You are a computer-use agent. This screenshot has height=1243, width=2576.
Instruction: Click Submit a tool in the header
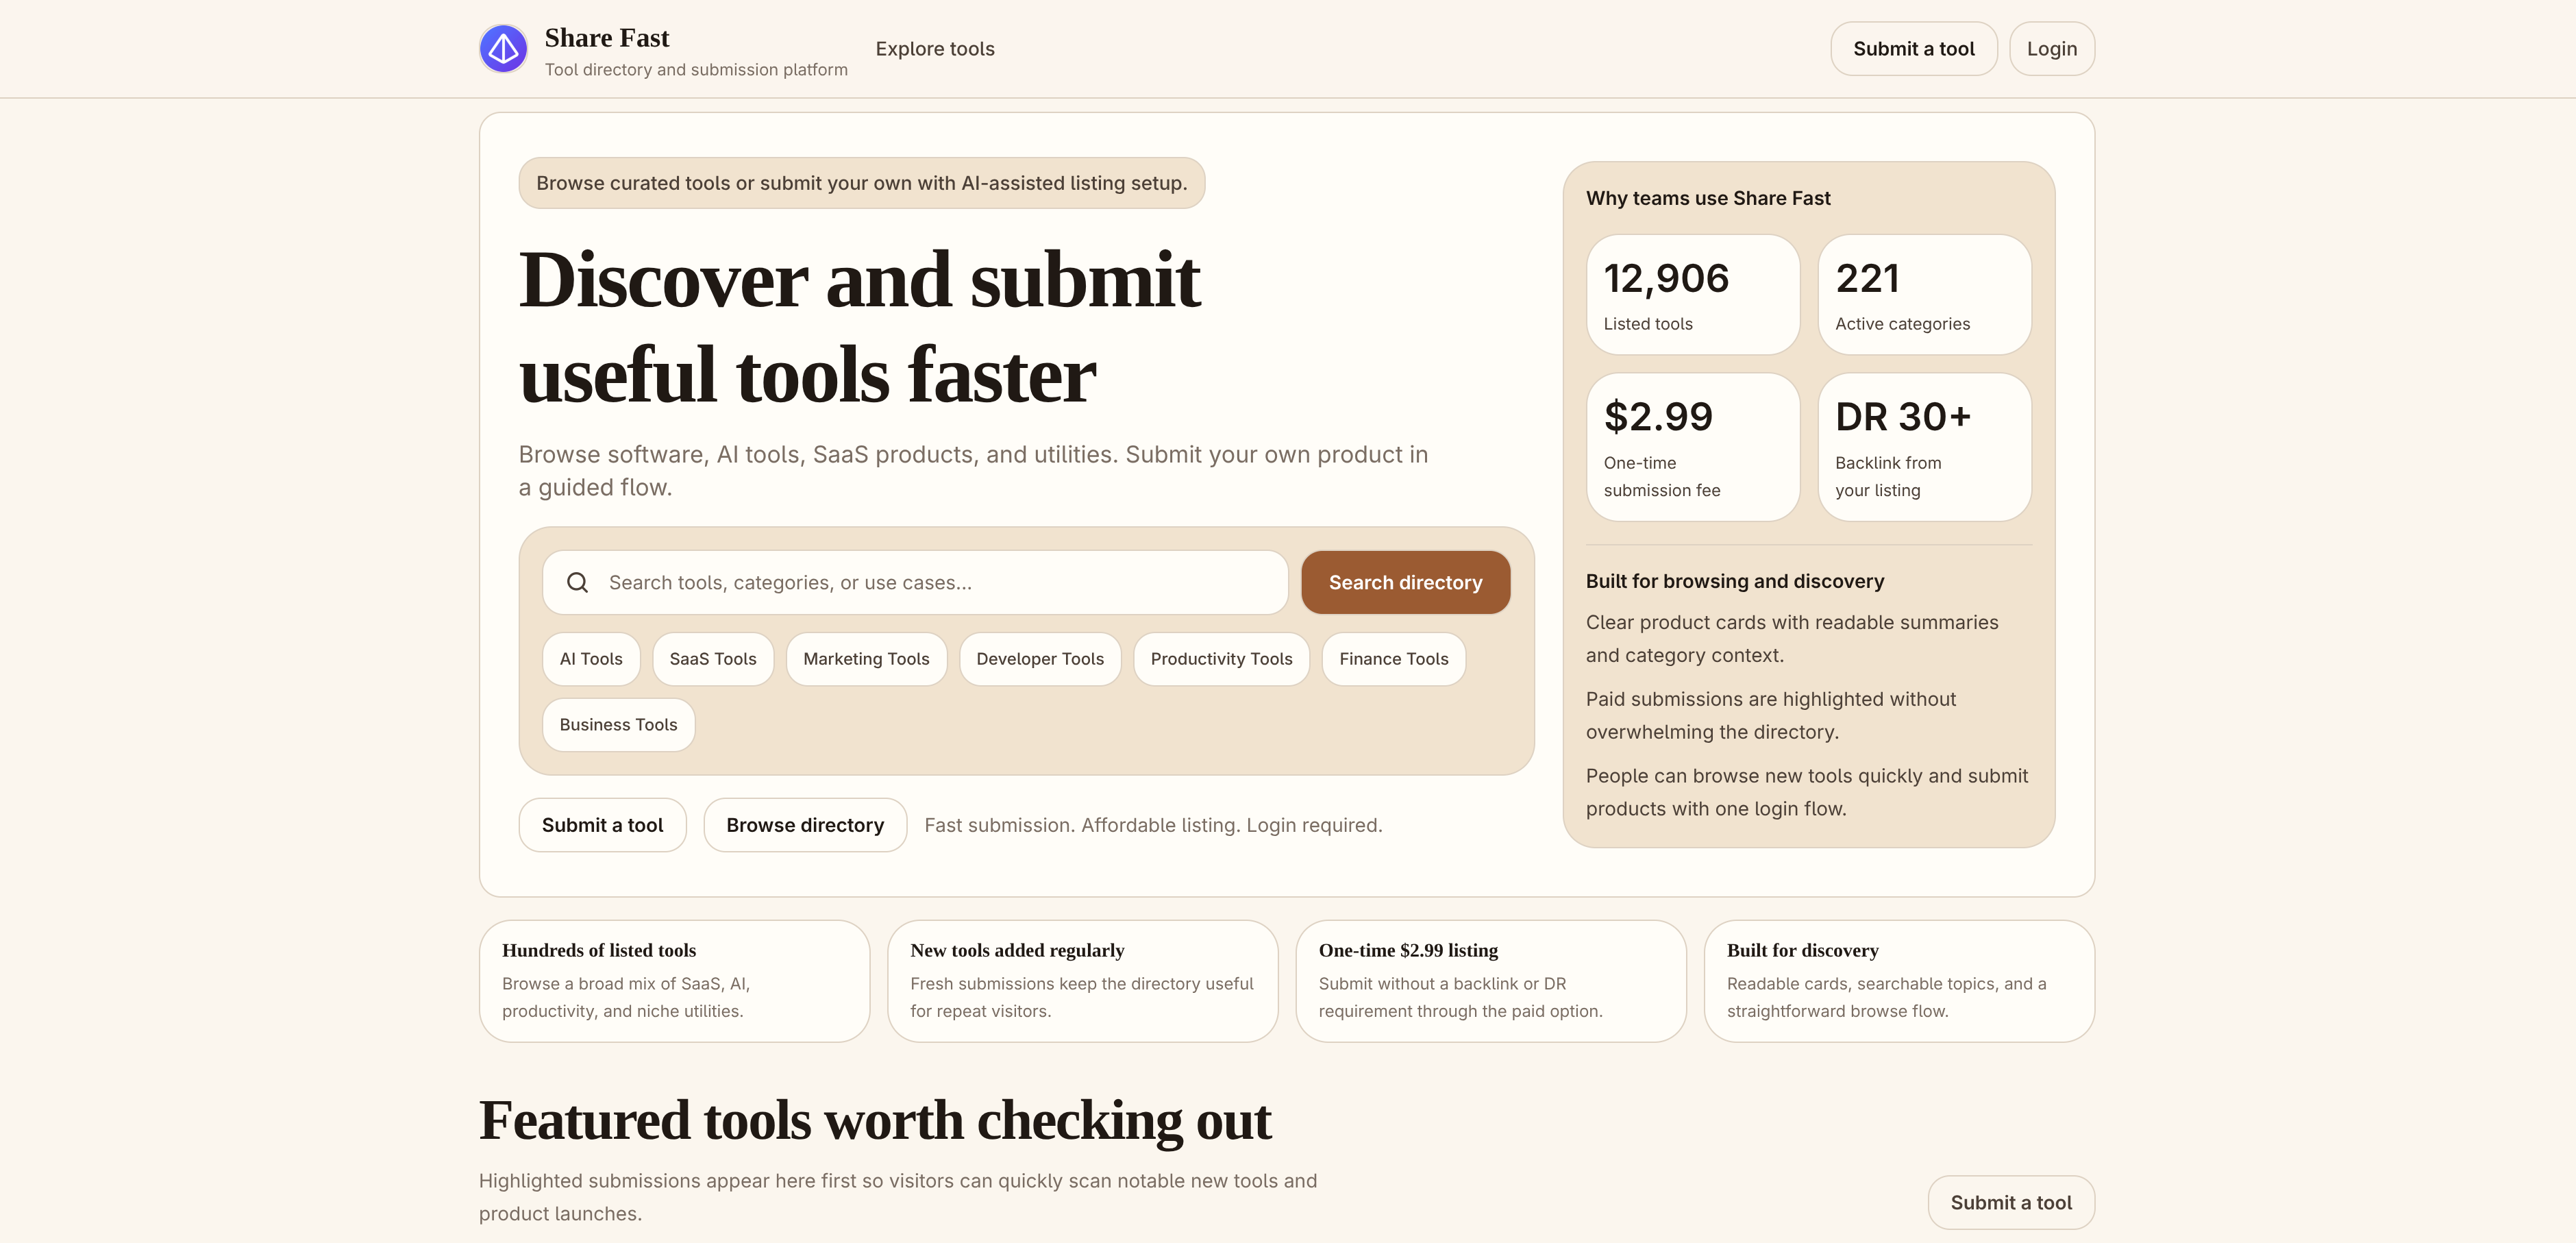(1913, 49)
